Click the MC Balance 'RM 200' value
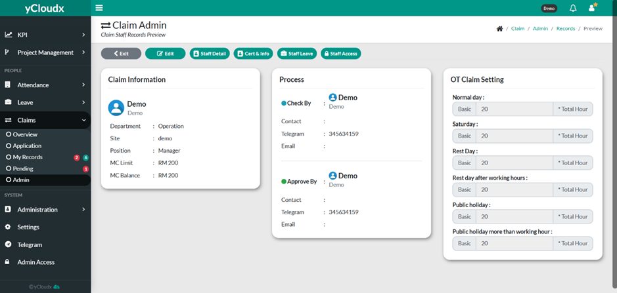The width and height of the screenshot is (617, 293). 168,175
